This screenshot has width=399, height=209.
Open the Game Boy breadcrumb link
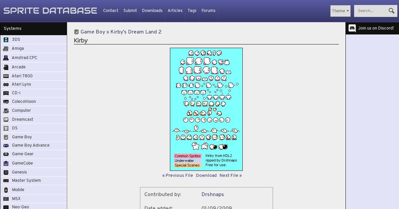93,32
